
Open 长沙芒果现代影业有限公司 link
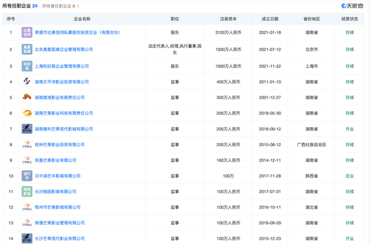coord(60,238)
